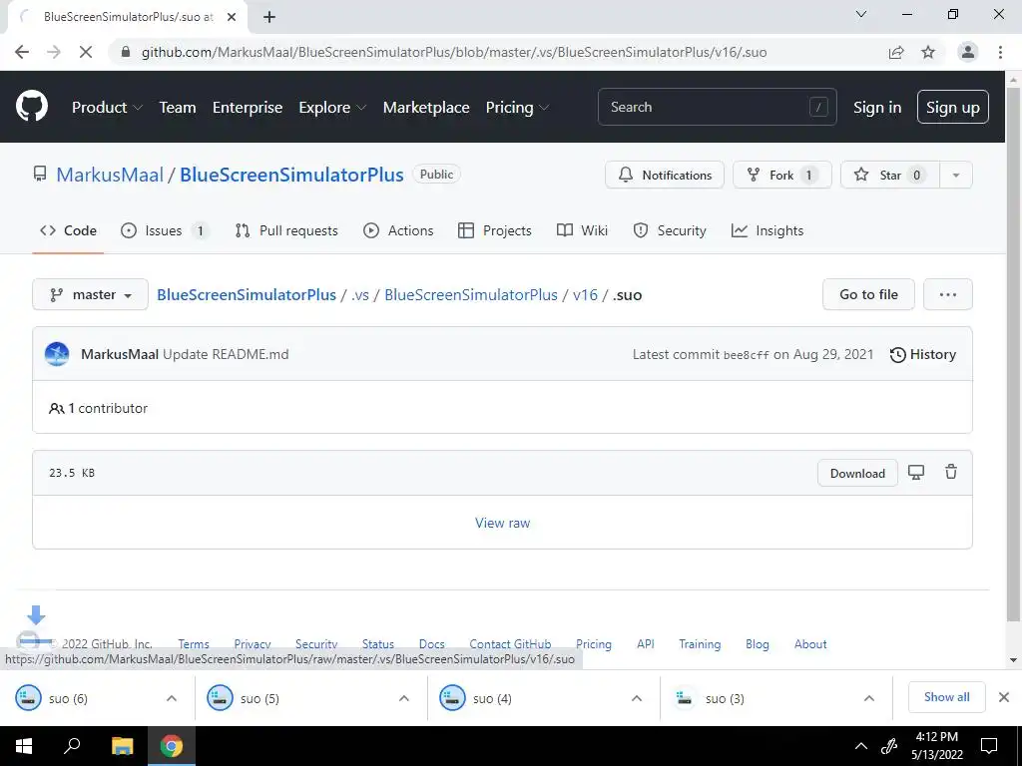Open the Insights tab

click(767, 230)
